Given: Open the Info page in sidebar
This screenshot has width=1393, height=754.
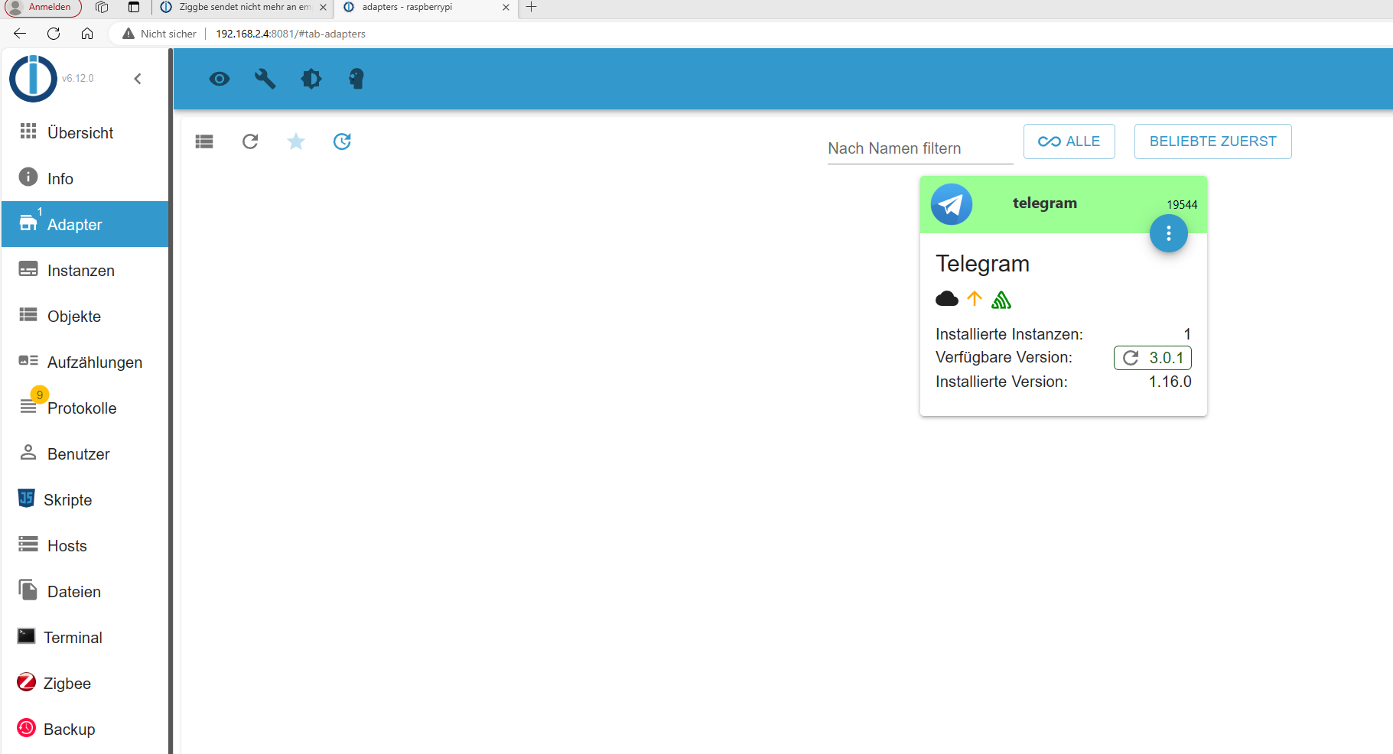Looking at the screenshot, I should (85, 178).
